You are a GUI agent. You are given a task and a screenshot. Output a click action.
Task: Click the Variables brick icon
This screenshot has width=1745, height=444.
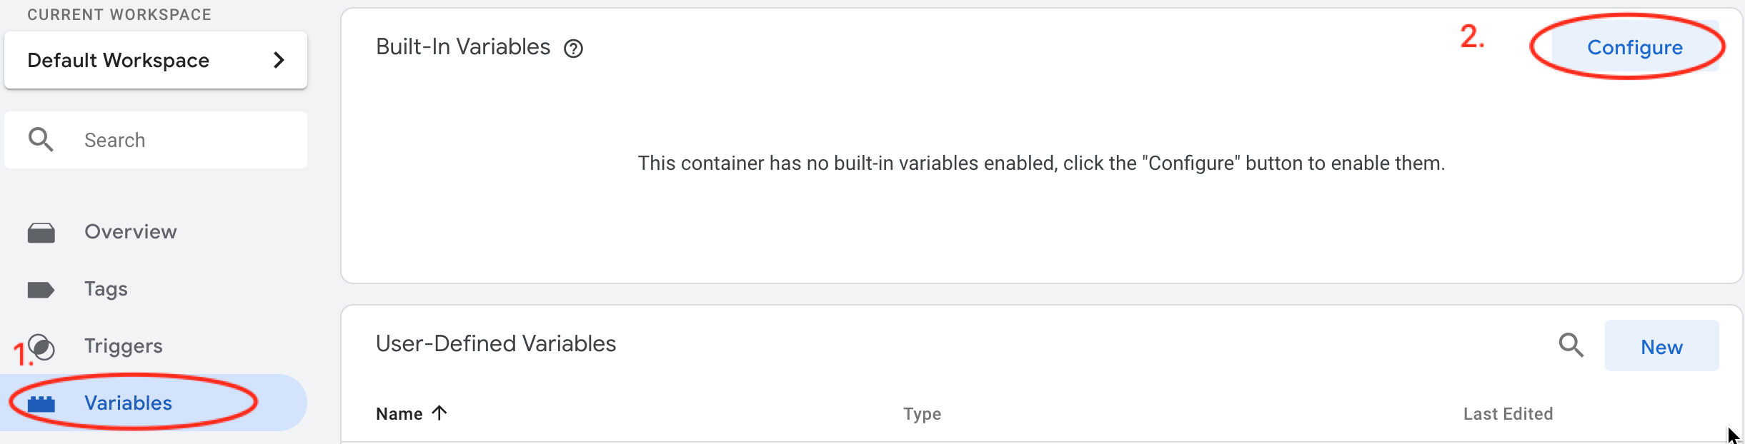(x=41, y=404)
